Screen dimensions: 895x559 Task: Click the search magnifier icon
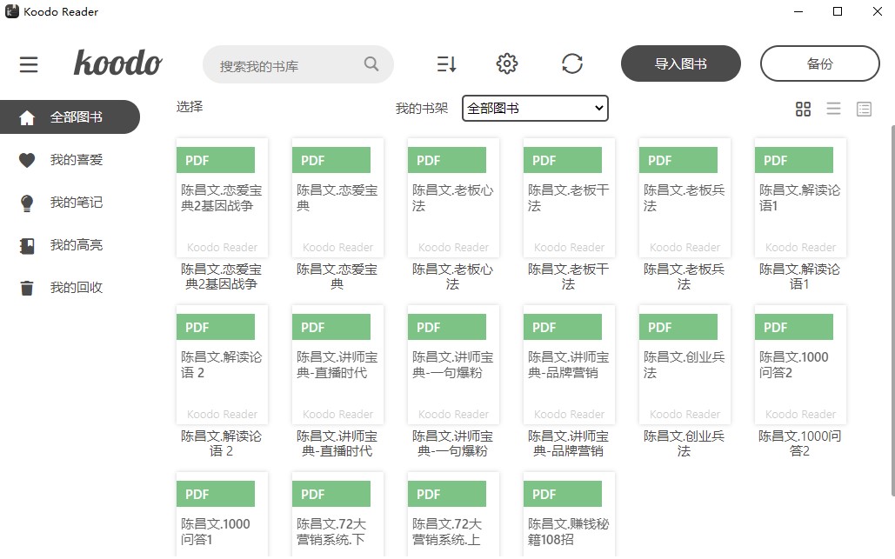(371, 63)
